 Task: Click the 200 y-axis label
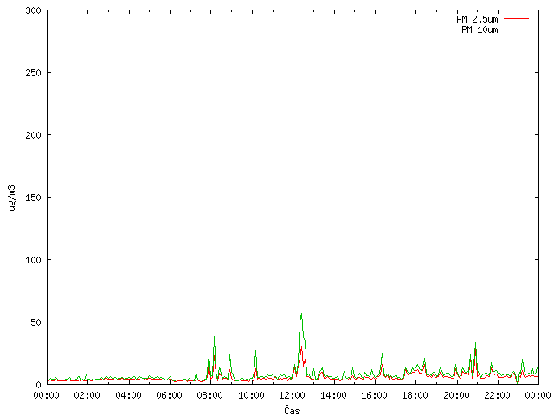pos(33,135)
